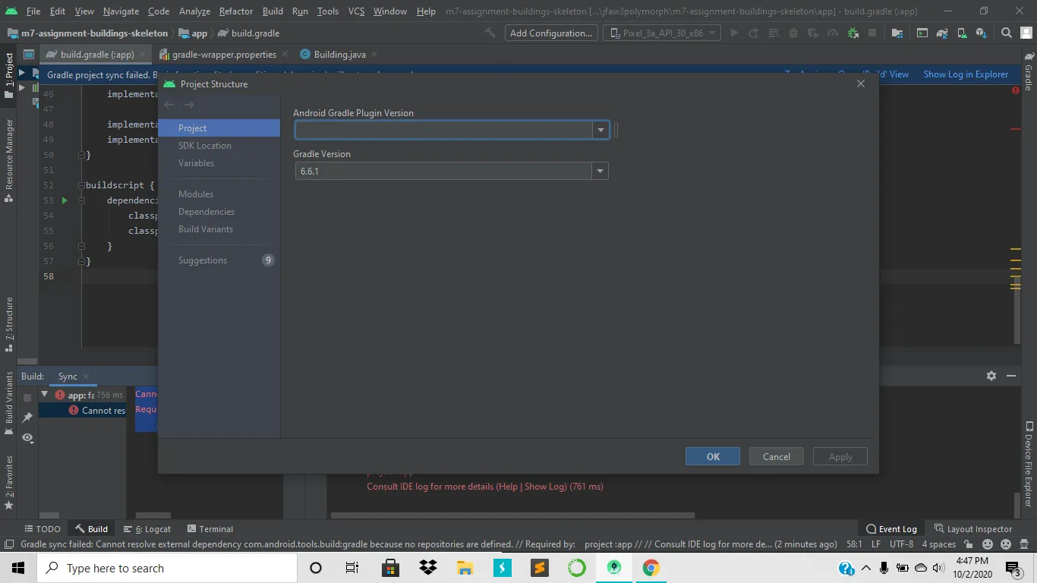
Task: Open Chrome from the Windows taskbar
Action: point(651,568)
